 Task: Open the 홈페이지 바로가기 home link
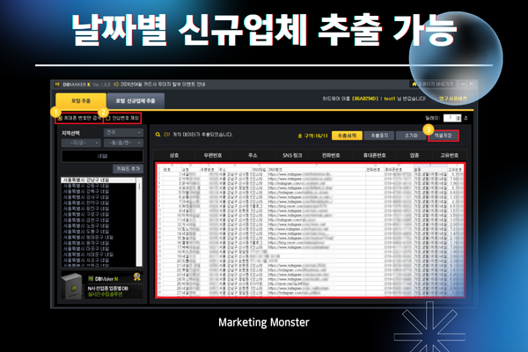[433, 84]
